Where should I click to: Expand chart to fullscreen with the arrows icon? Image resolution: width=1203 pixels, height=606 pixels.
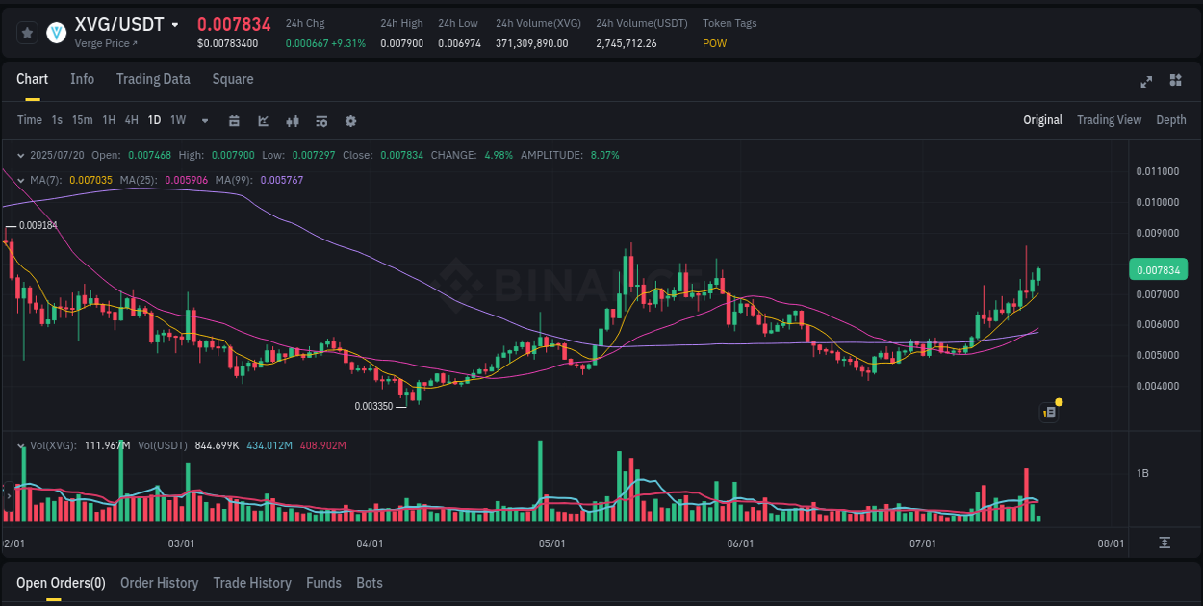point(1145,82)
